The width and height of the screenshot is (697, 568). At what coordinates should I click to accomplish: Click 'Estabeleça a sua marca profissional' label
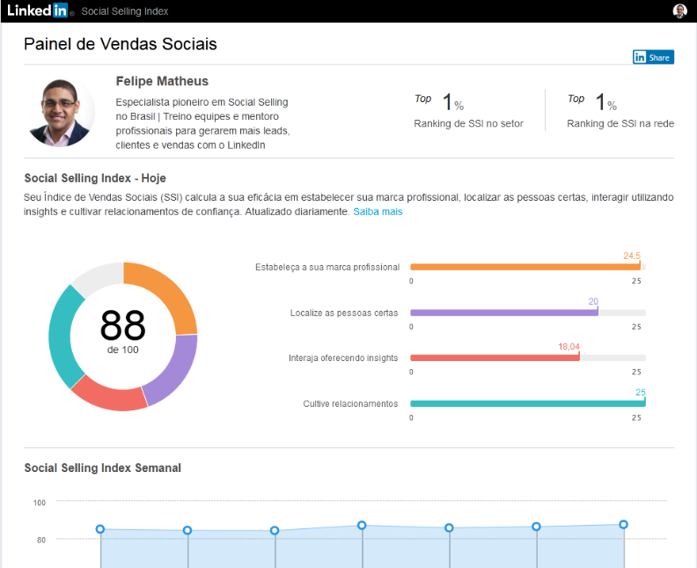tap(327, 268)
